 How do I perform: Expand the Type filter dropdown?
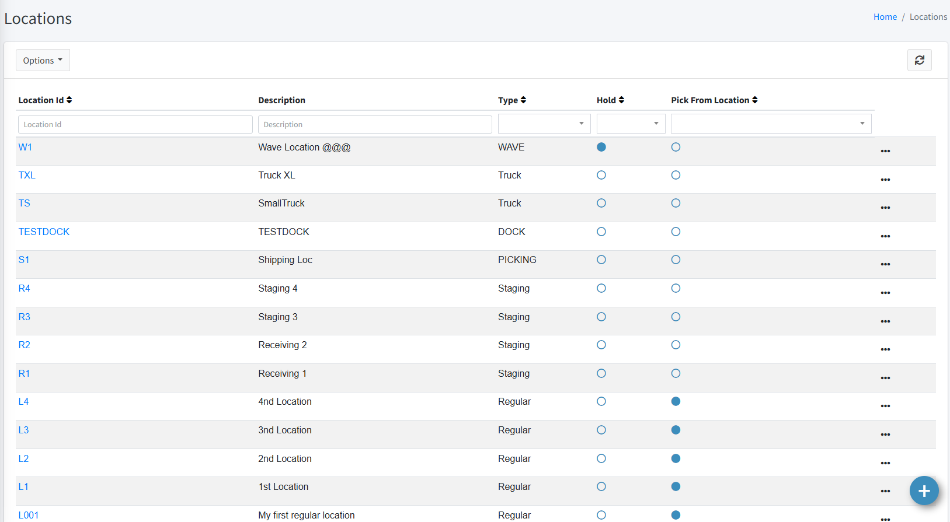[544, 124]
